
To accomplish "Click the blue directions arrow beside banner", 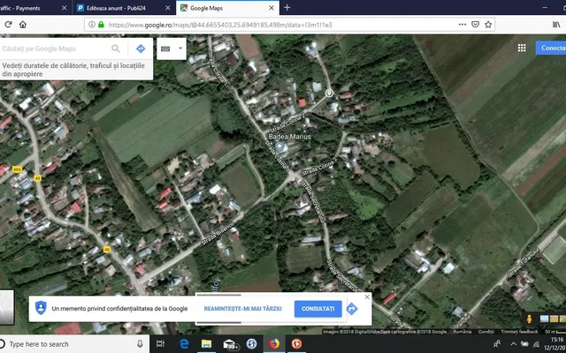I will [352, 309].
